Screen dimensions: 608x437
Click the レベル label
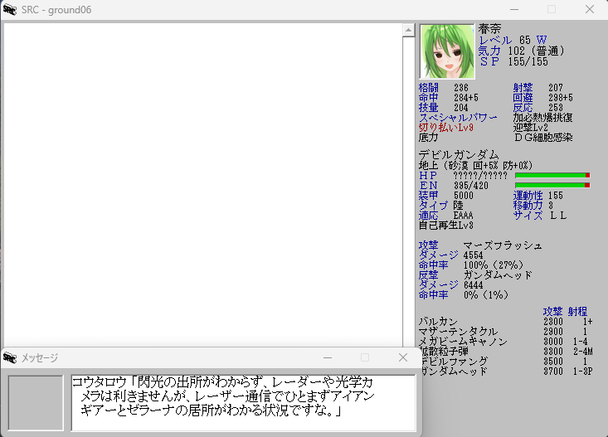tap(495, 40)
